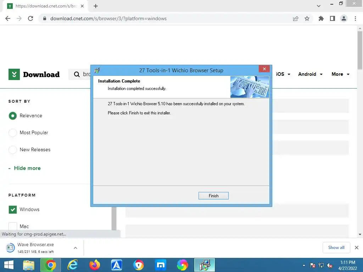Select the Most Popular sort option
This screenshot has height=272, width=363.
(x=13, y=133)
